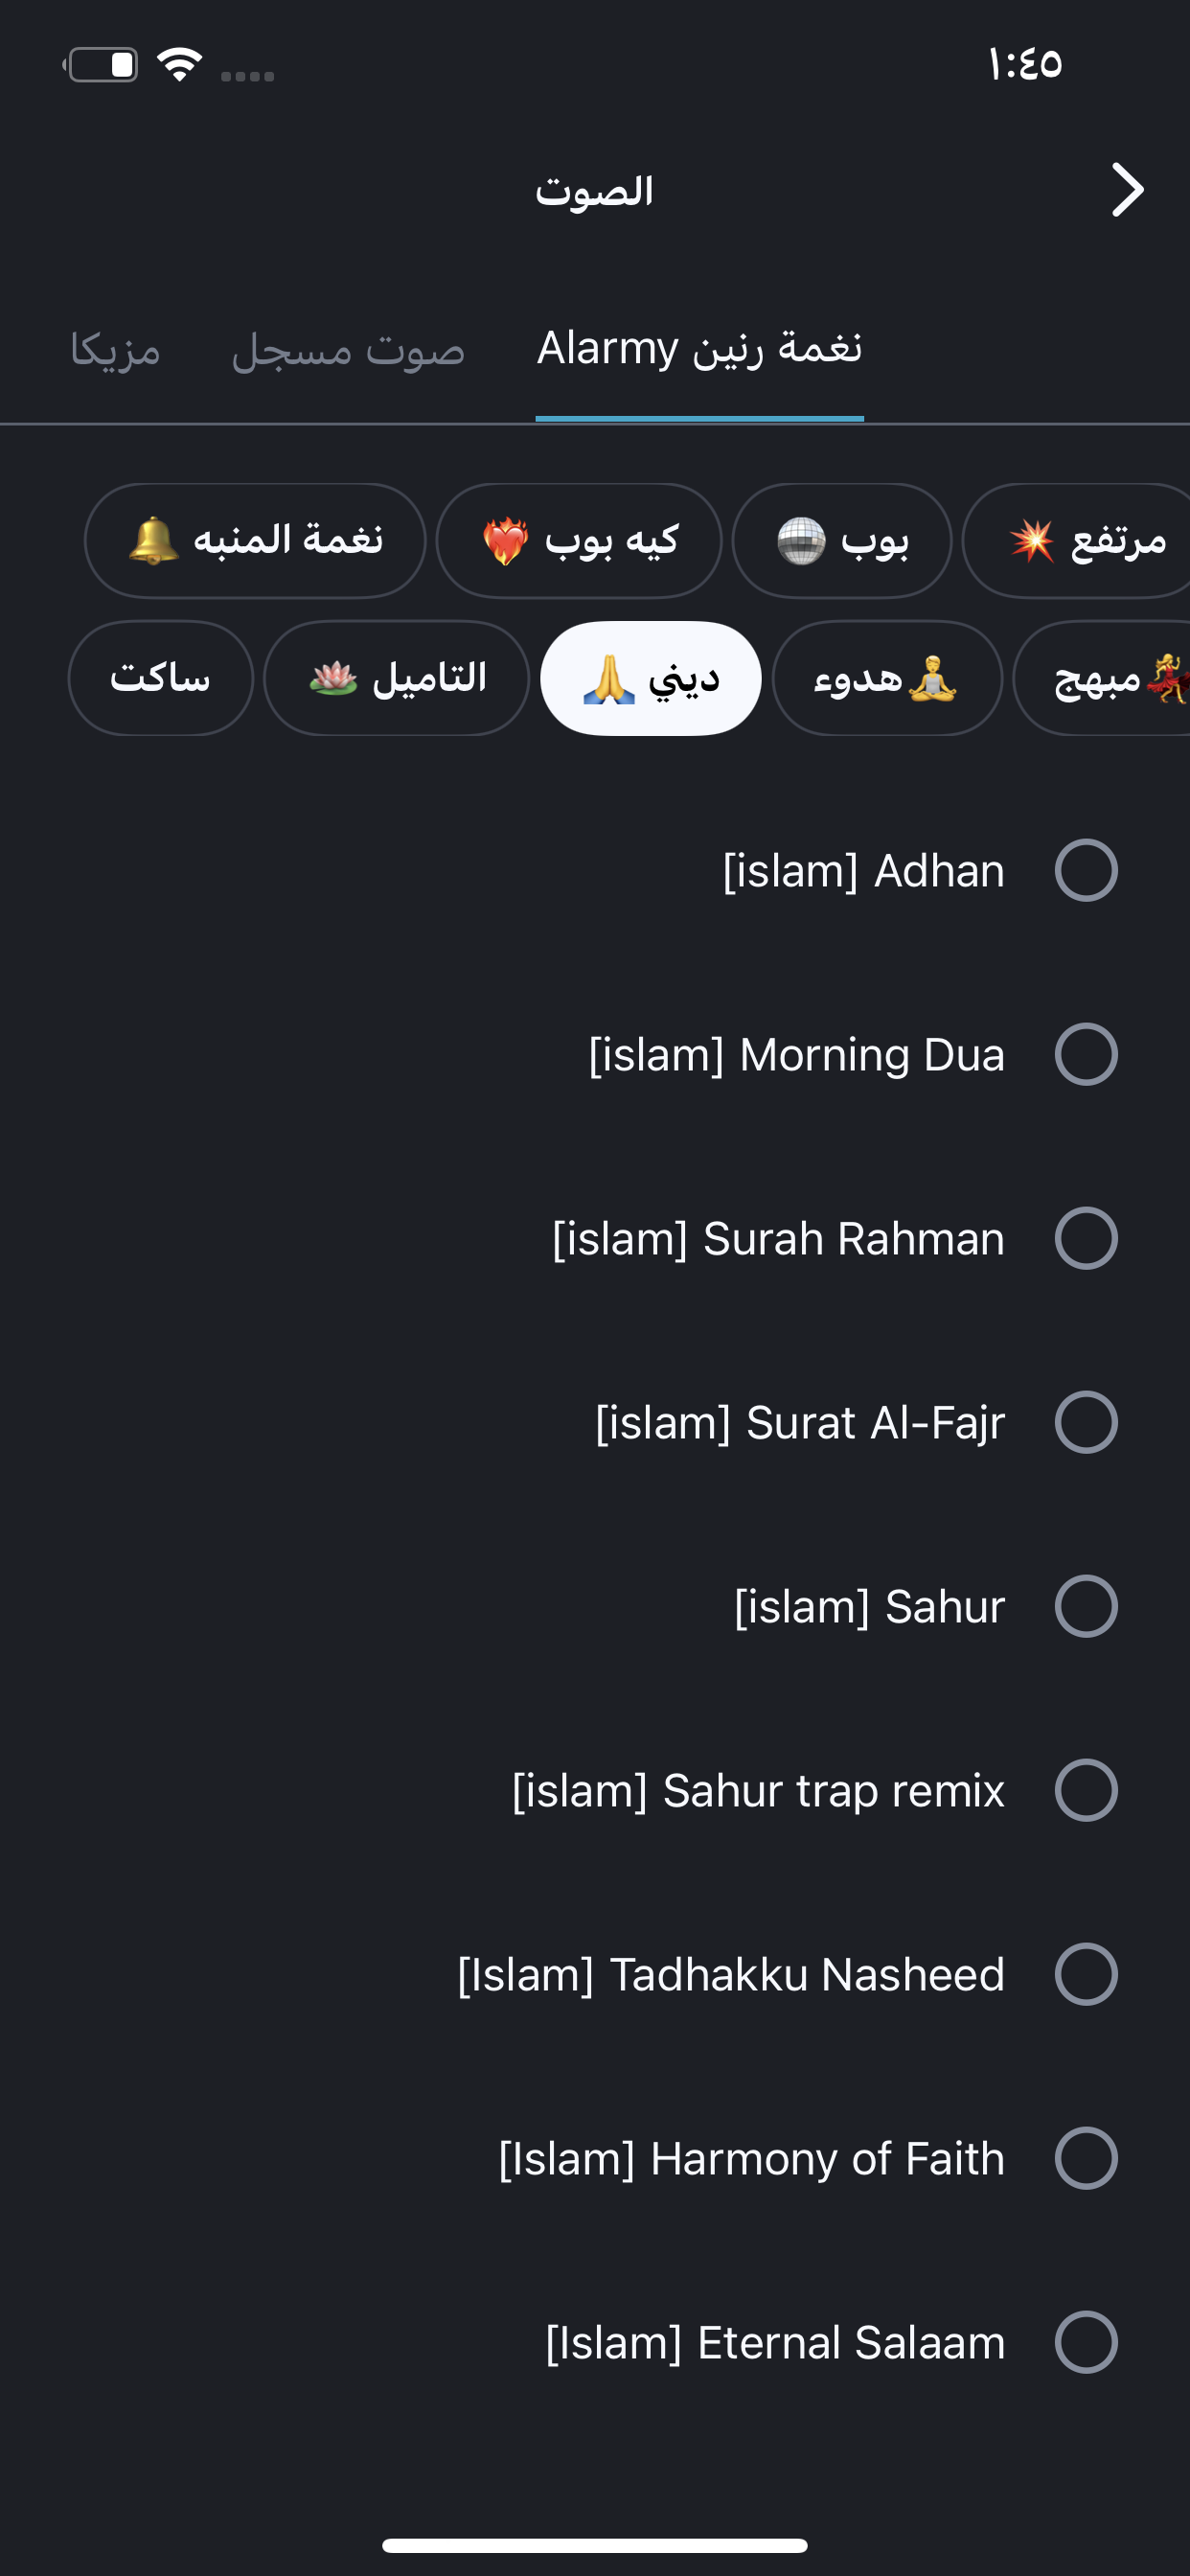Choose the calm yoga person category chip
This screenshot has height=2576, width=1190.
point(886,679)
